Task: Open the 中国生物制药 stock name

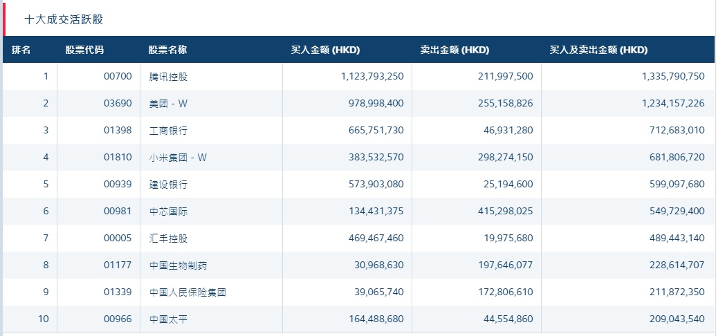Action: point(178,265)
